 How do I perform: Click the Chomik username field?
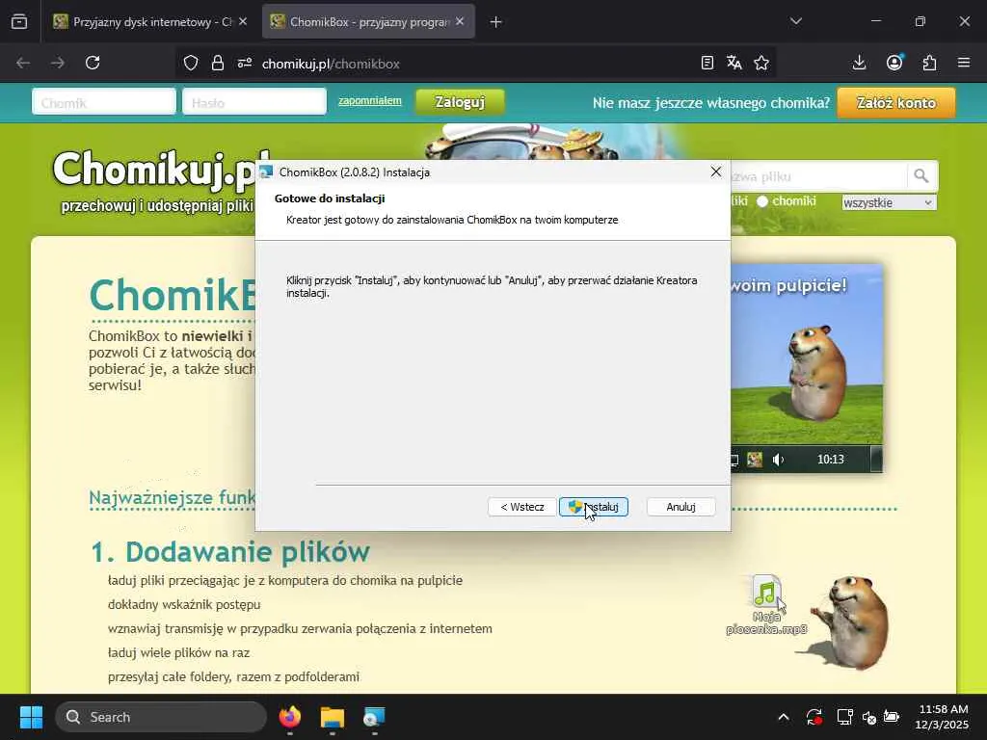(x=104, y=102)
